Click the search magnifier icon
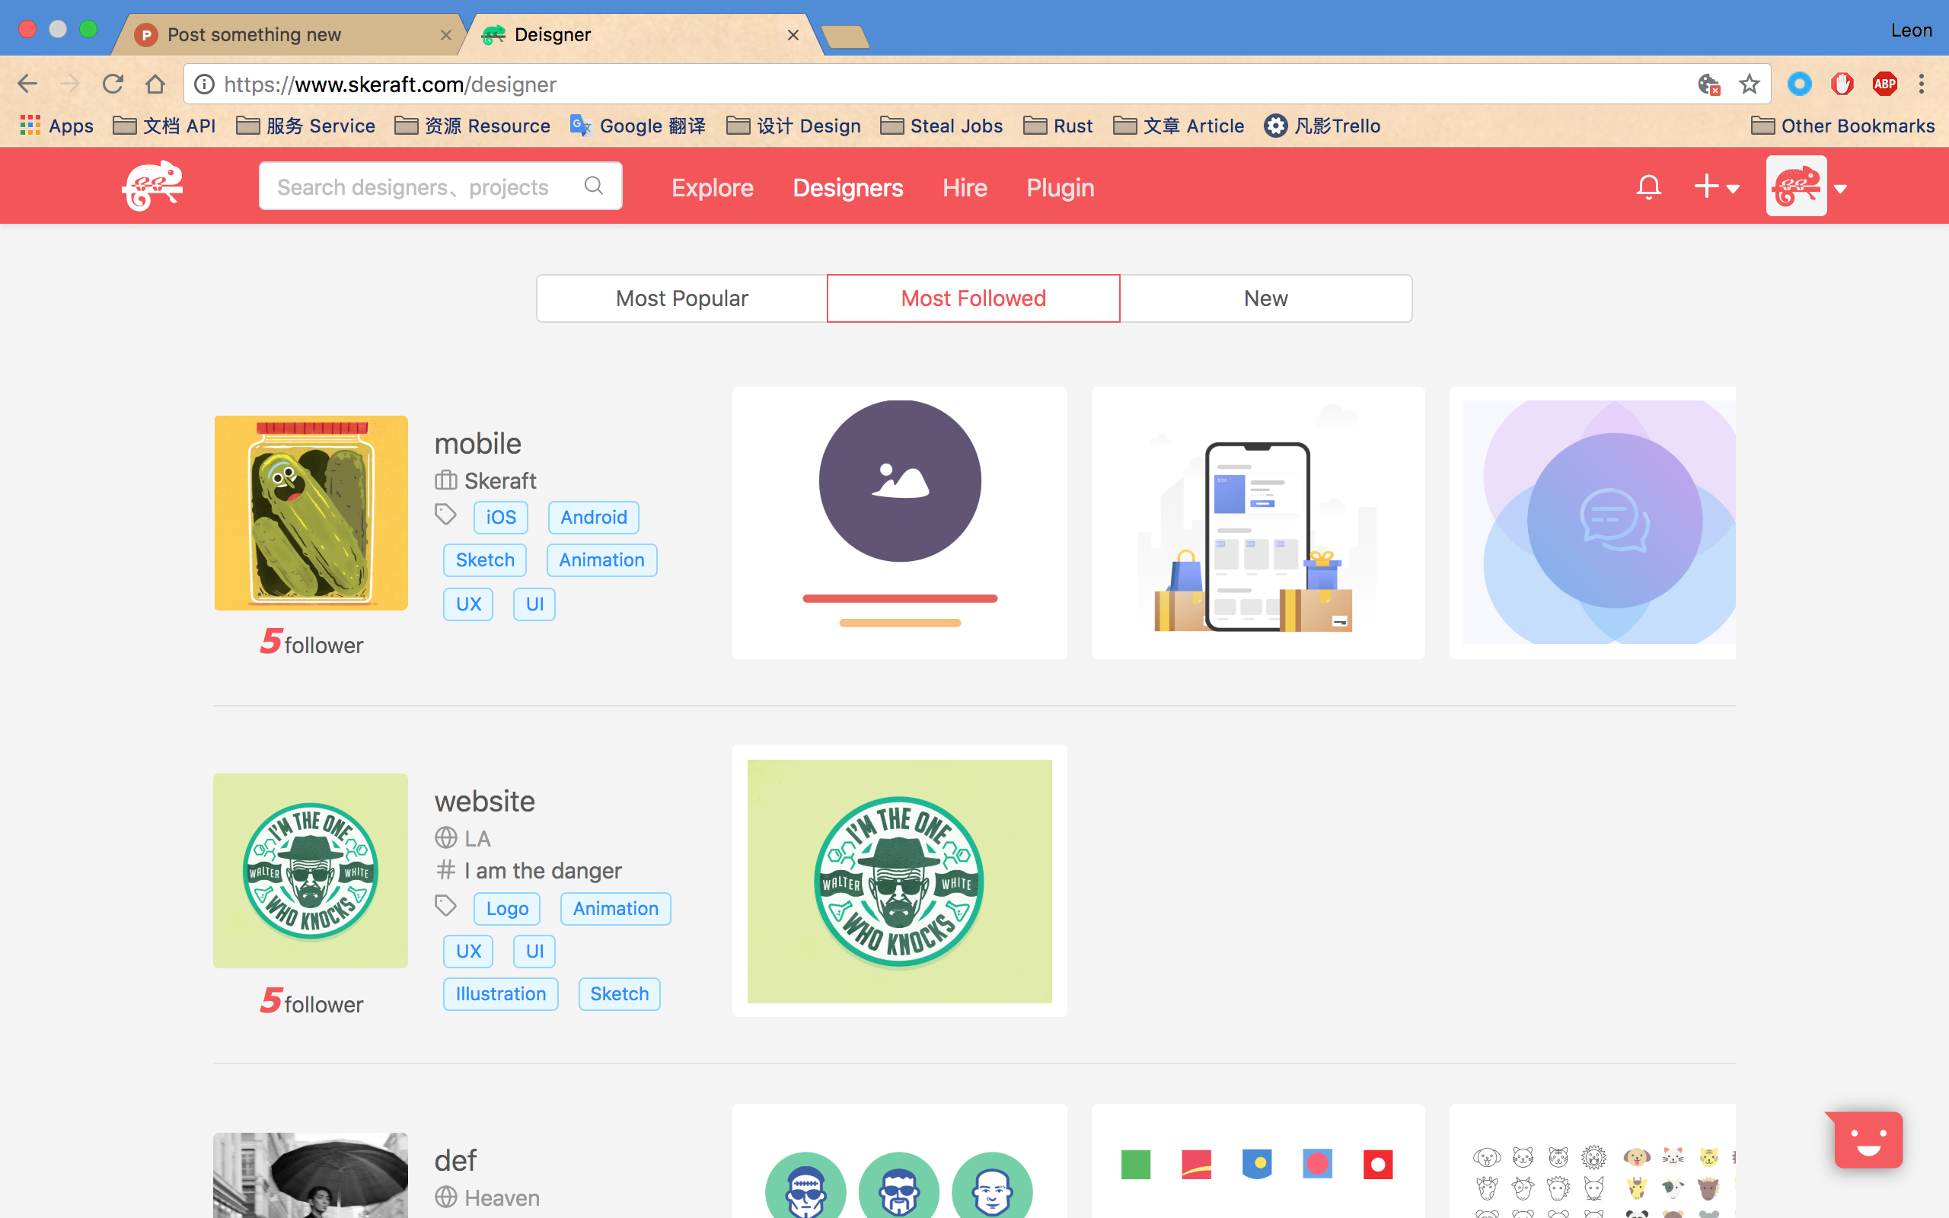 (594, 186)
